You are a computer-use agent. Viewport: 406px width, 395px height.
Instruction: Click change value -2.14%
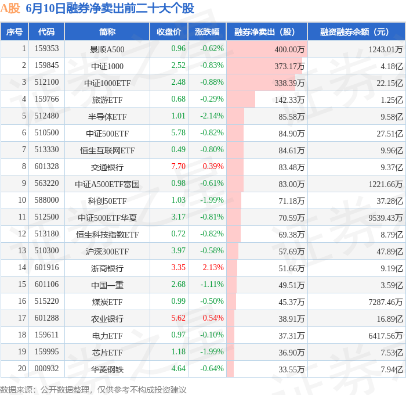click(x=212, y=116)
